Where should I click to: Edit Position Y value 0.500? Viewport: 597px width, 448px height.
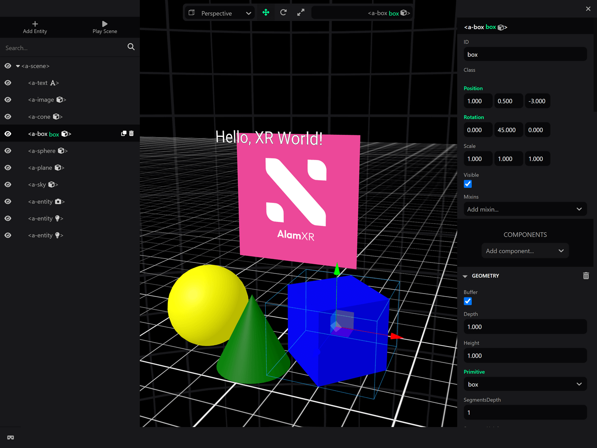[x=508, y=101]
